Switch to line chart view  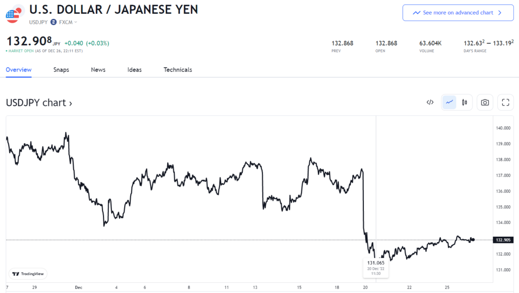[449, 102]
